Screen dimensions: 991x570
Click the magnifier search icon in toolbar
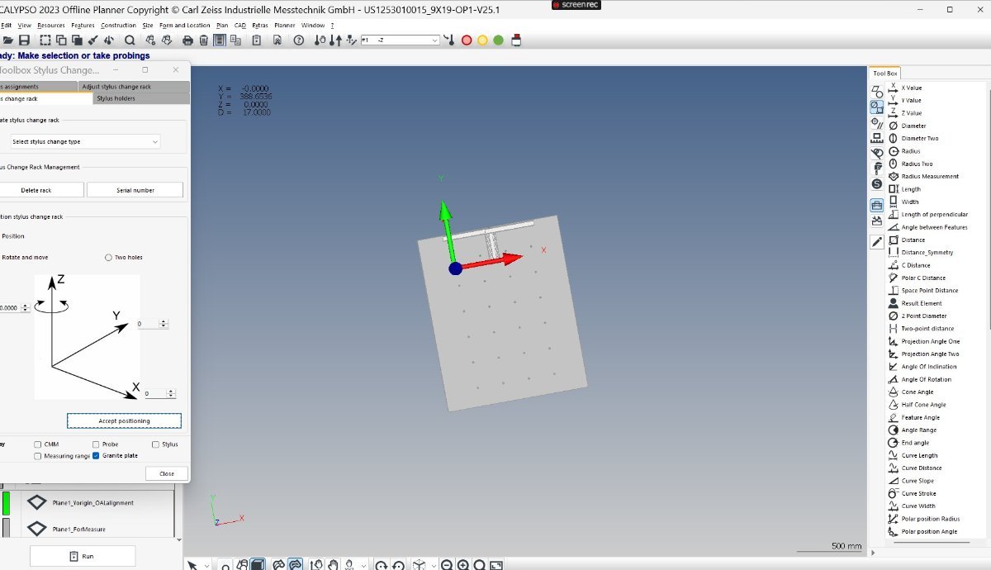[130, 40]
